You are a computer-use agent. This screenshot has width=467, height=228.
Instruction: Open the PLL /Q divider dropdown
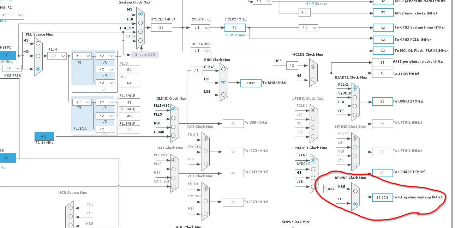[106, 69]
